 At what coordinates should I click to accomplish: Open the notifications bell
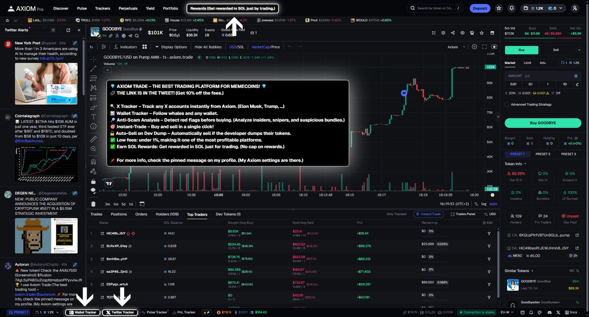point(512,8)
